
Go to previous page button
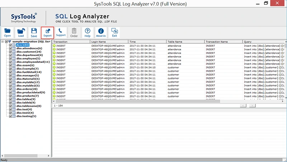243,106
